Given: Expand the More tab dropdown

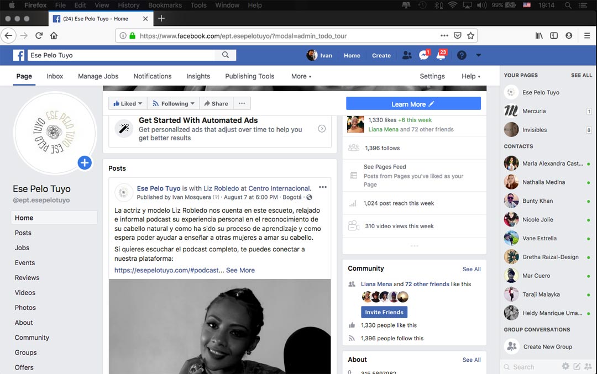Looking at the screenshot, I should click(301, 76).
